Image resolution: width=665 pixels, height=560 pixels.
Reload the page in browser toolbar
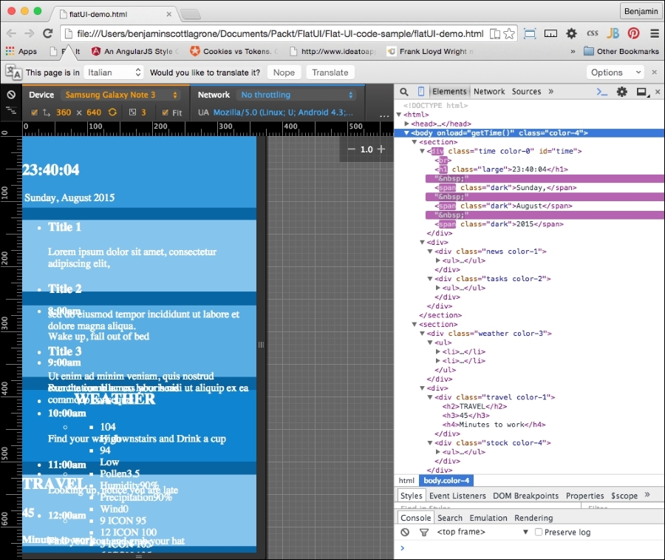point(48,33)
